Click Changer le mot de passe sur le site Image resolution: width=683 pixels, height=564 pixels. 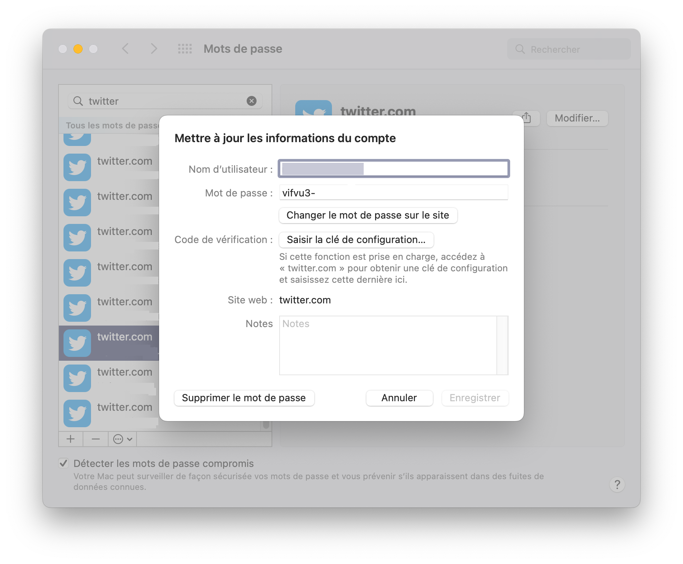tap(368, 216)
